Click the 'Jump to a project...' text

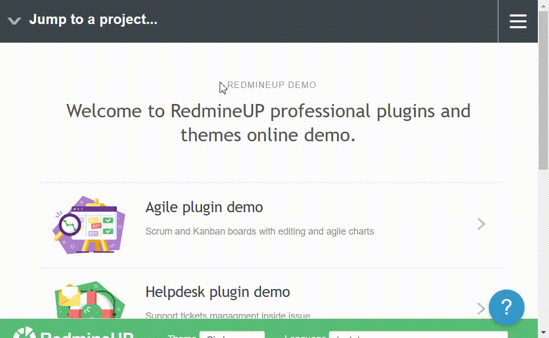pyautogui.click(x=93, y=20)
